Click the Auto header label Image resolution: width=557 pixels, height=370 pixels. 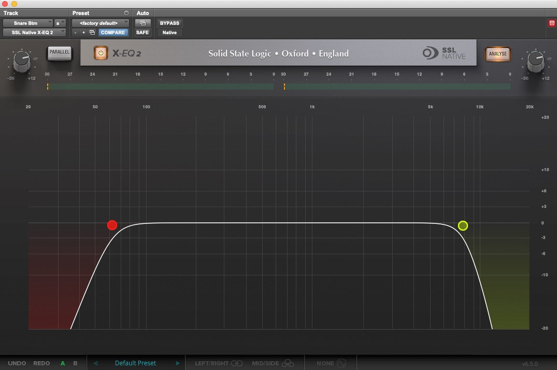point(143,13)
